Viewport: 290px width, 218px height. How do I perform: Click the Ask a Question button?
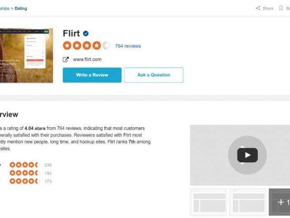tap(154, 75)
